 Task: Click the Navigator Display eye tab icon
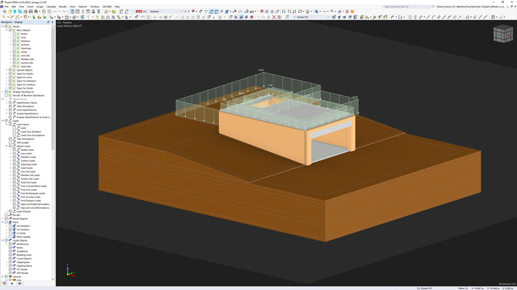[x=12, y=283]
